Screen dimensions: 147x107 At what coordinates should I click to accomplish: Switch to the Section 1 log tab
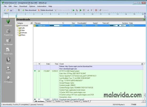pyautogui.click(x=49, y=101)
